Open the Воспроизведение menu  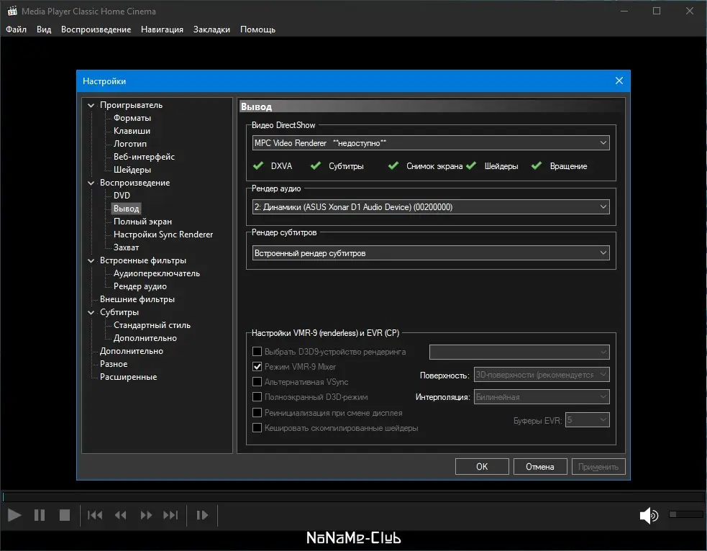tap(96, 29)
